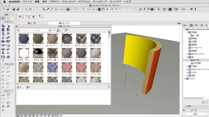209x117 pixels.
Task: Select 平行投影 in Navigator tree
Action: 197,63
